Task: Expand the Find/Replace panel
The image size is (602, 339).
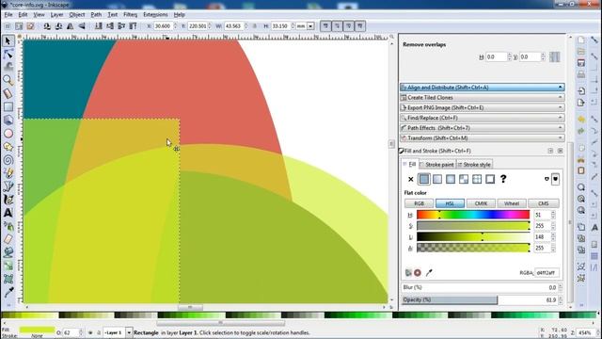Action: click(x=483, y=118)
